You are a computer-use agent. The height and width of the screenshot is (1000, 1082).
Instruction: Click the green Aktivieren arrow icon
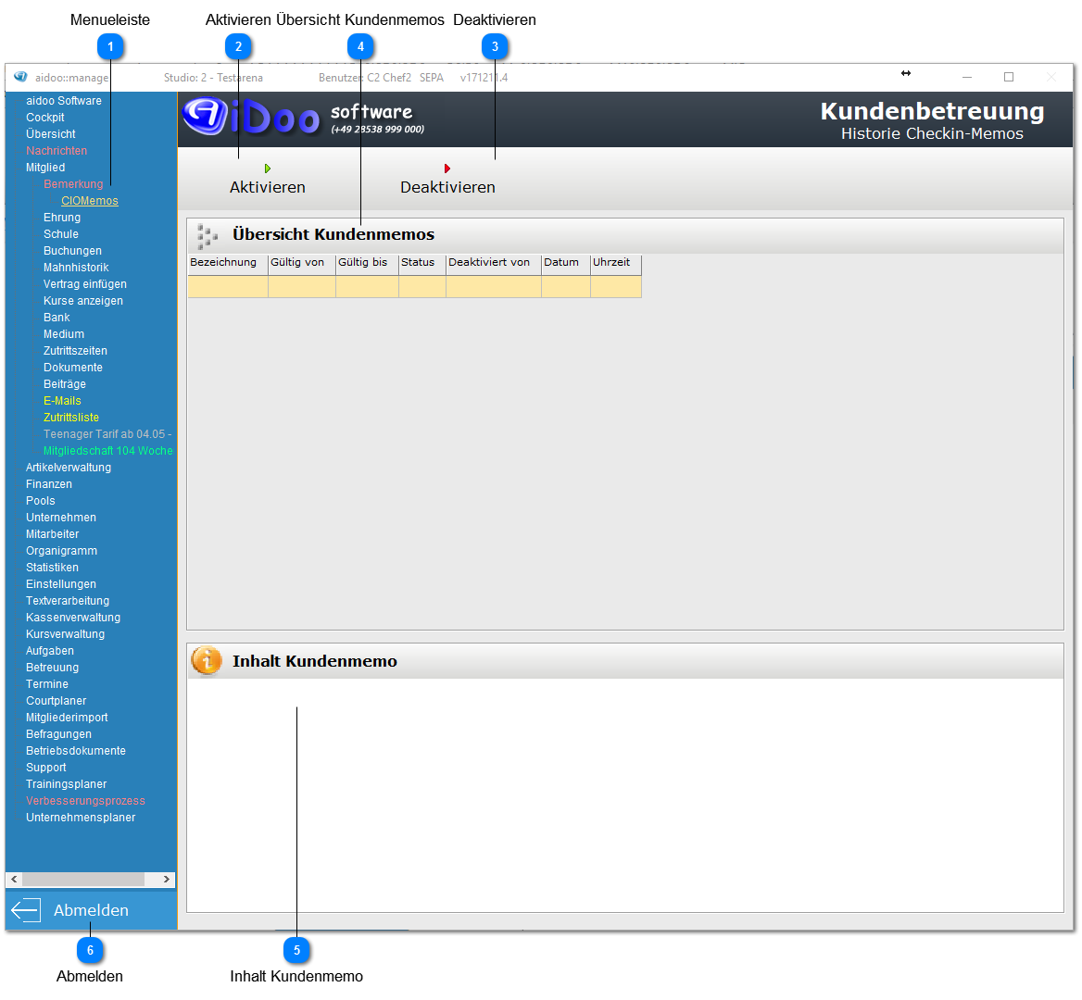point(268,169)
